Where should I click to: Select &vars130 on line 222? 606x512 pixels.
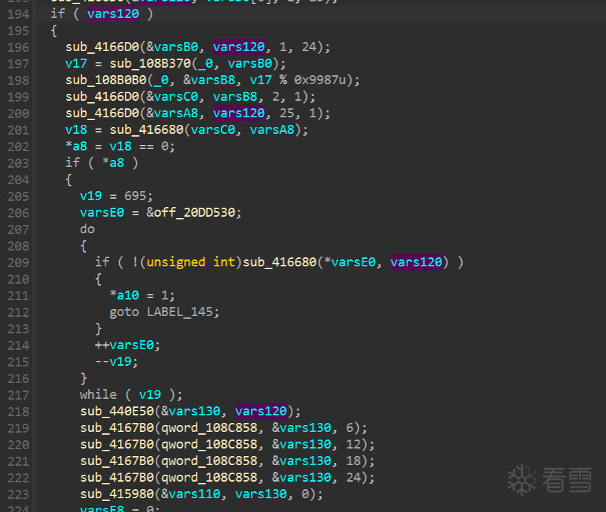coord(301,477)
